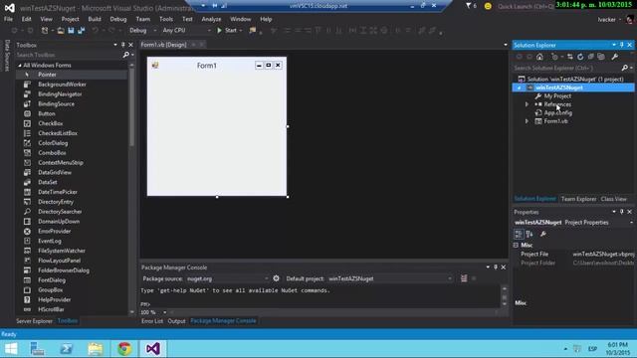Image resolution: width=637 pixels, height=358 pixels.
Task: Open the Debug configuration dropdown
Action: coord(142,31)
